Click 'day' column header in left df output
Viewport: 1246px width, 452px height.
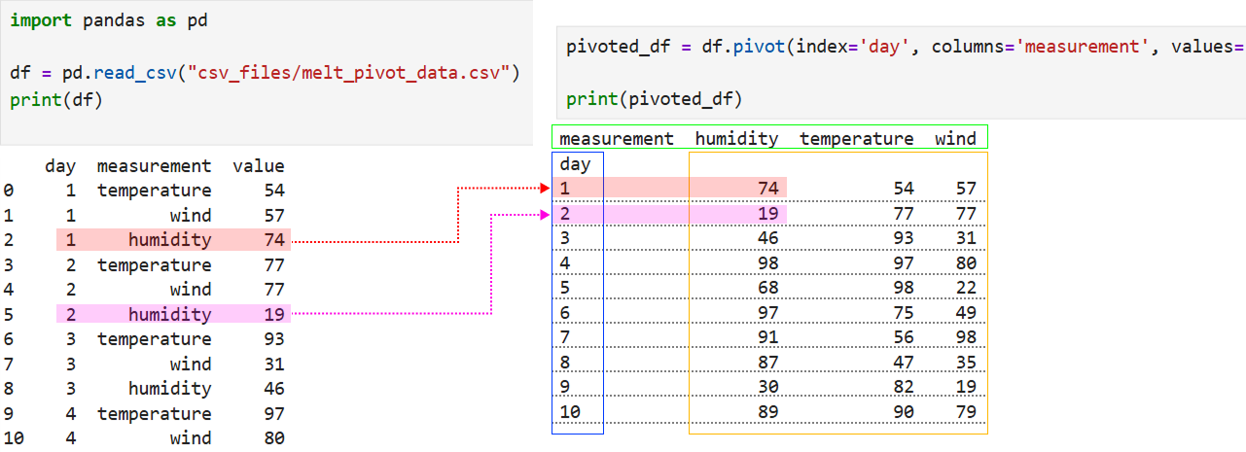(60, 166)
